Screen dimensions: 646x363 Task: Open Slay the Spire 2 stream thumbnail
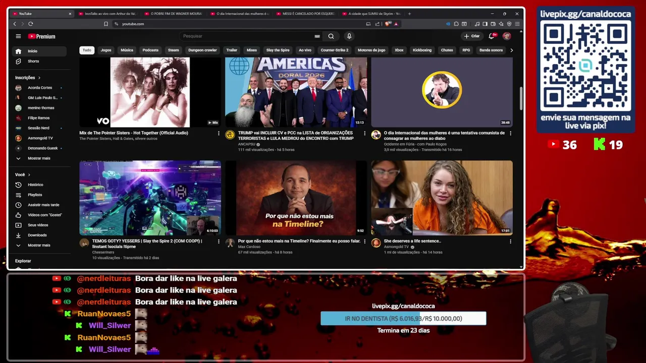(x=150, y=198)
